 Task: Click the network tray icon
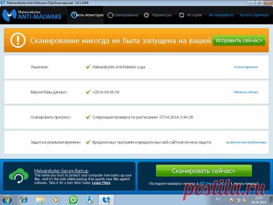(239, 200)
